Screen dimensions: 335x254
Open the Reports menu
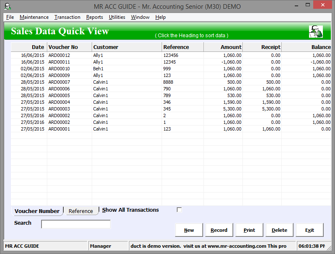point(94,17)
